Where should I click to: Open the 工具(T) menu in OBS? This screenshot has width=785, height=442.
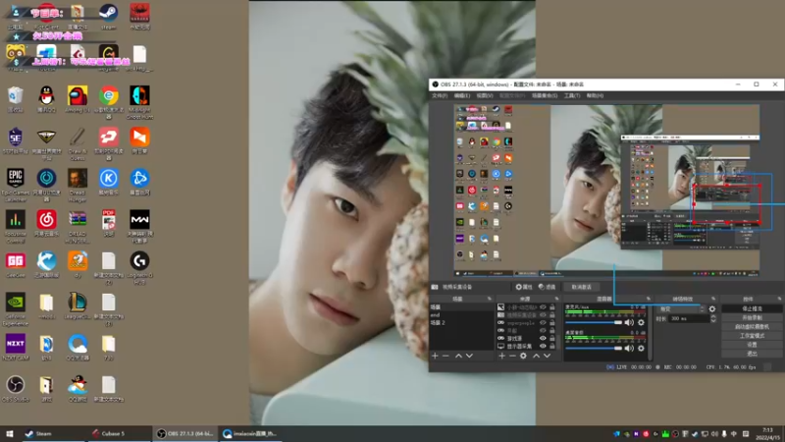[572, 95]
